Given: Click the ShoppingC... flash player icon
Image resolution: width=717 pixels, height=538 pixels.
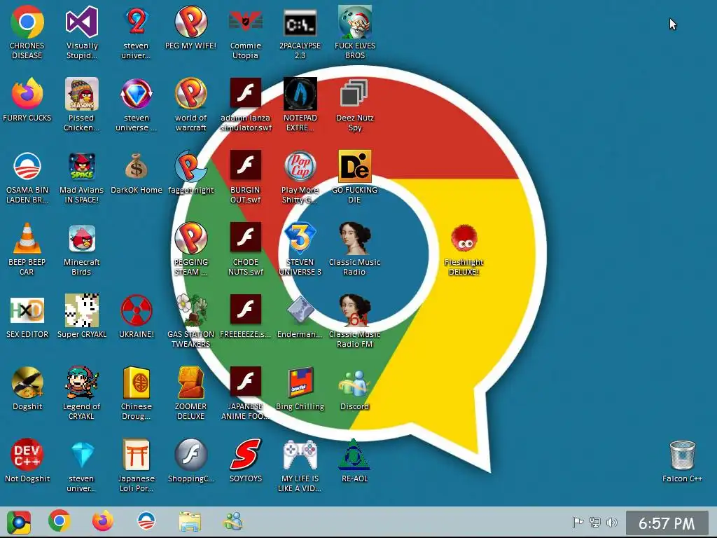Looking at the screenshot, I should (x=190, y=455).
